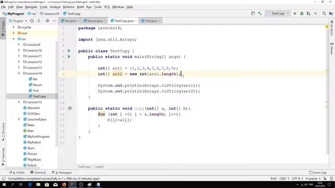The width and height of the screenshot is (335, 188).
Task: Click the toolbar window icon left of hammer
Action: (253, 14)
